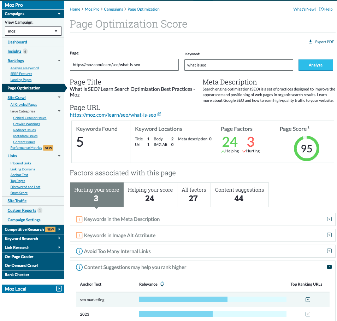The height and width of the screenshot is (321, 337).
Task: Click the Export PDF download icon
Action: point(311,42)
